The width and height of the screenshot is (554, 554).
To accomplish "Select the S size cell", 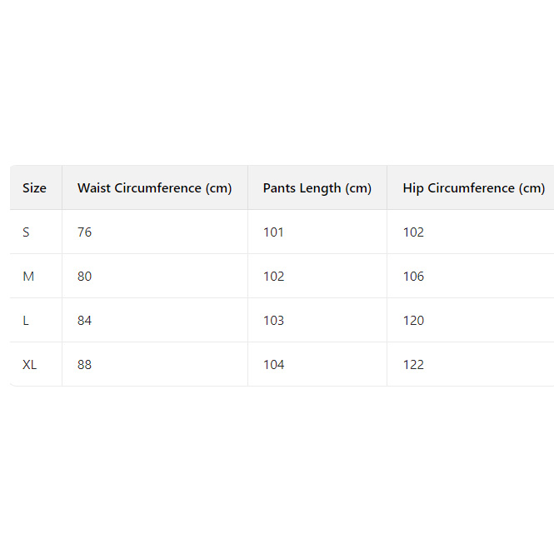I will [26, 232].
